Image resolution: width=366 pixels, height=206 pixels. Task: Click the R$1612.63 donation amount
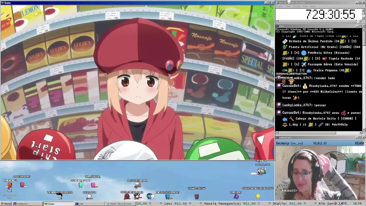point(320,143)
